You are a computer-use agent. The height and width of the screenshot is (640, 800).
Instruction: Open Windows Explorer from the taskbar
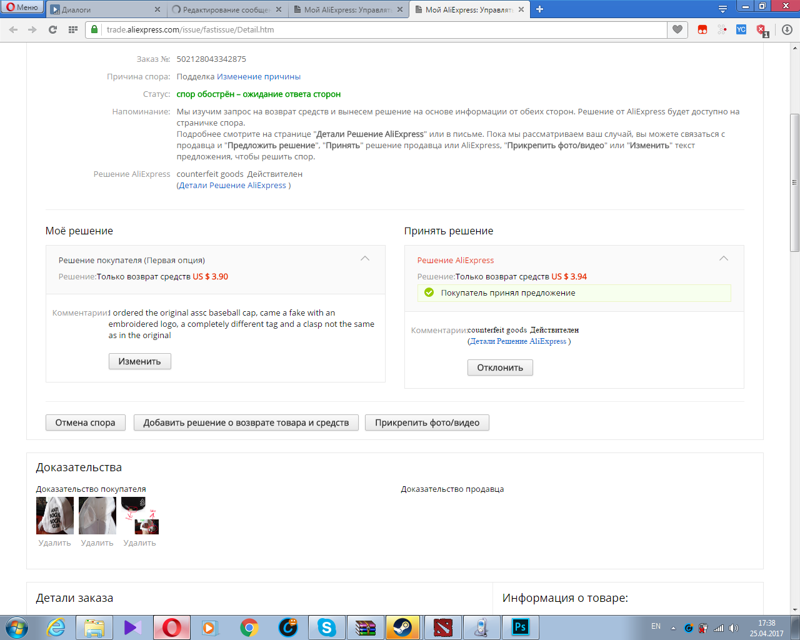point(94,627)
